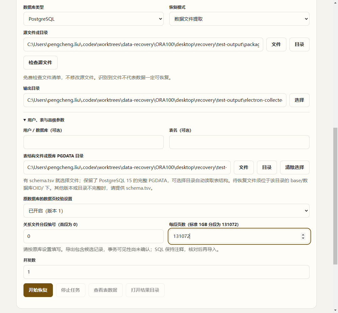Viewport: 338px width, 313px height.
Task: Click the scrollbar down arrow
Action: click(335, 310)
